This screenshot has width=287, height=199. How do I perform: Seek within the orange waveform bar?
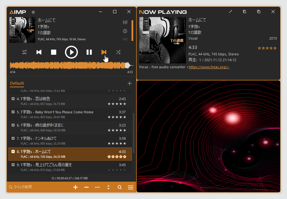coord(71,65)
